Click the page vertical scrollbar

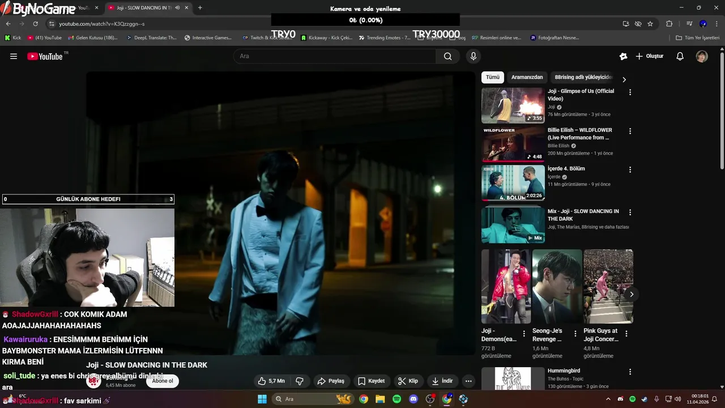point(722,110)
